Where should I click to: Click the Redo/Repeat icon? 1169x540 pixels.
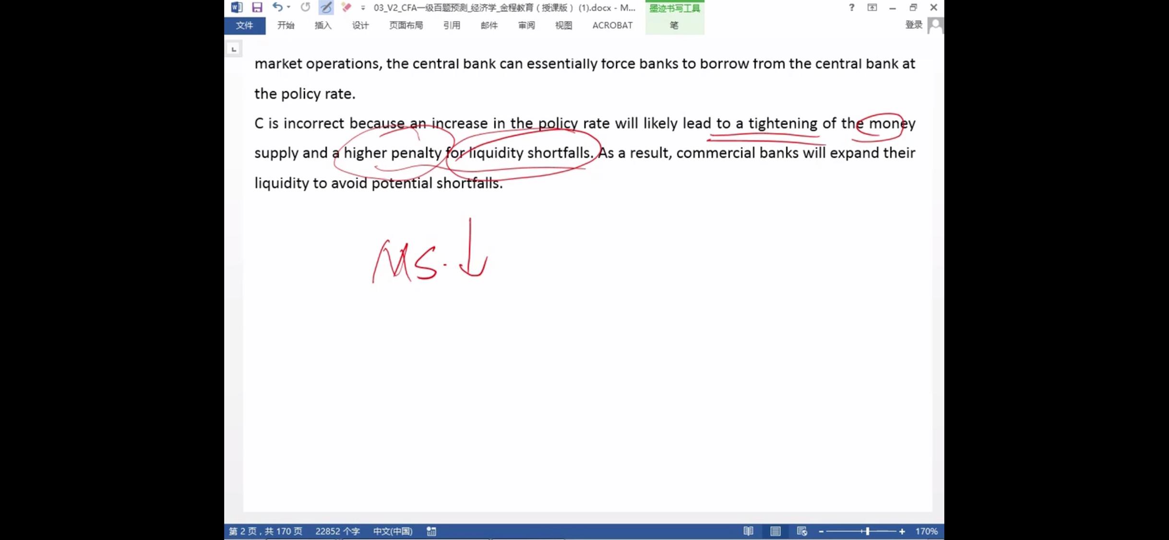tap(305, 7)
